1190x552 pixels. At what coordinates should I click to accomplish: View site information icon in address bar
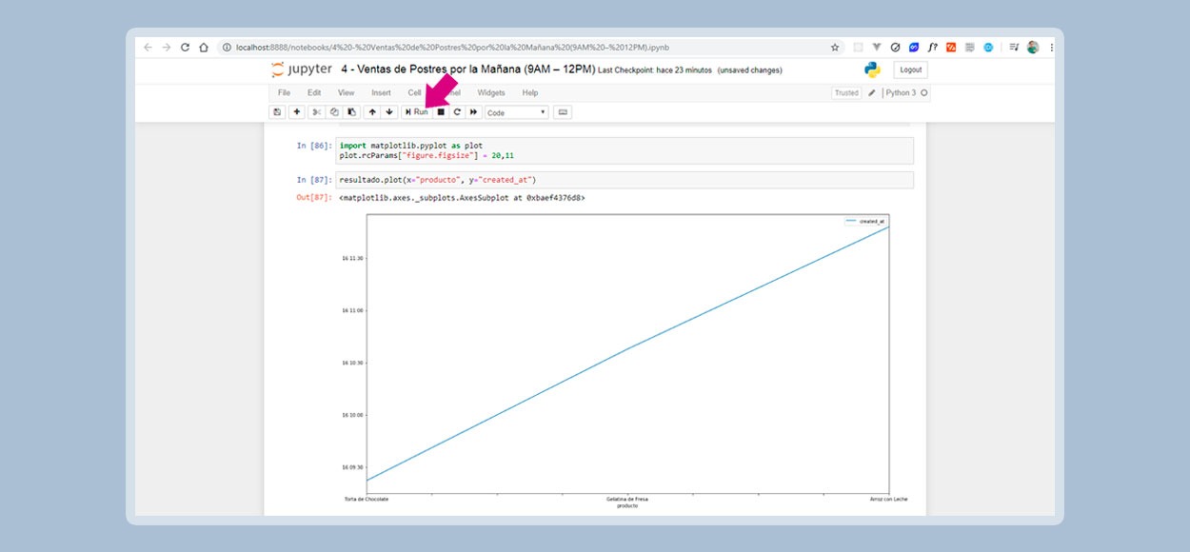click(x=228, y=47)
